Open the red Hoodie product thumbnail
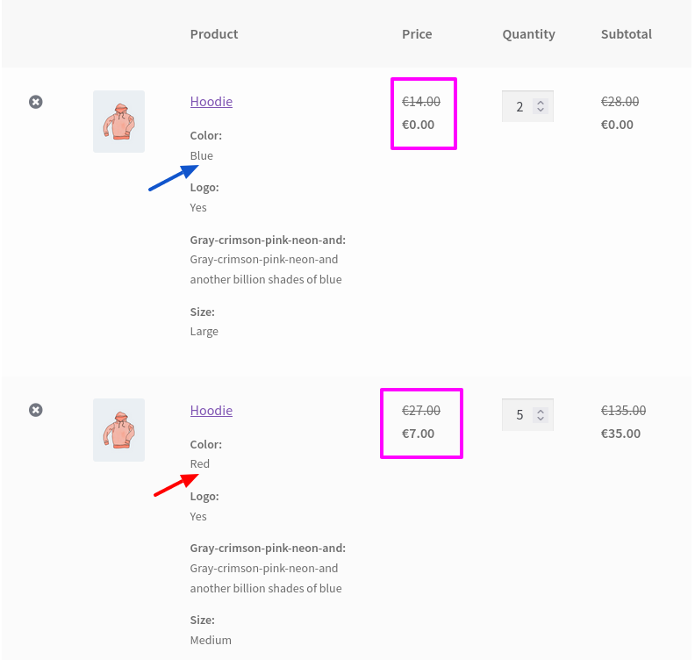 coord(118,430)
